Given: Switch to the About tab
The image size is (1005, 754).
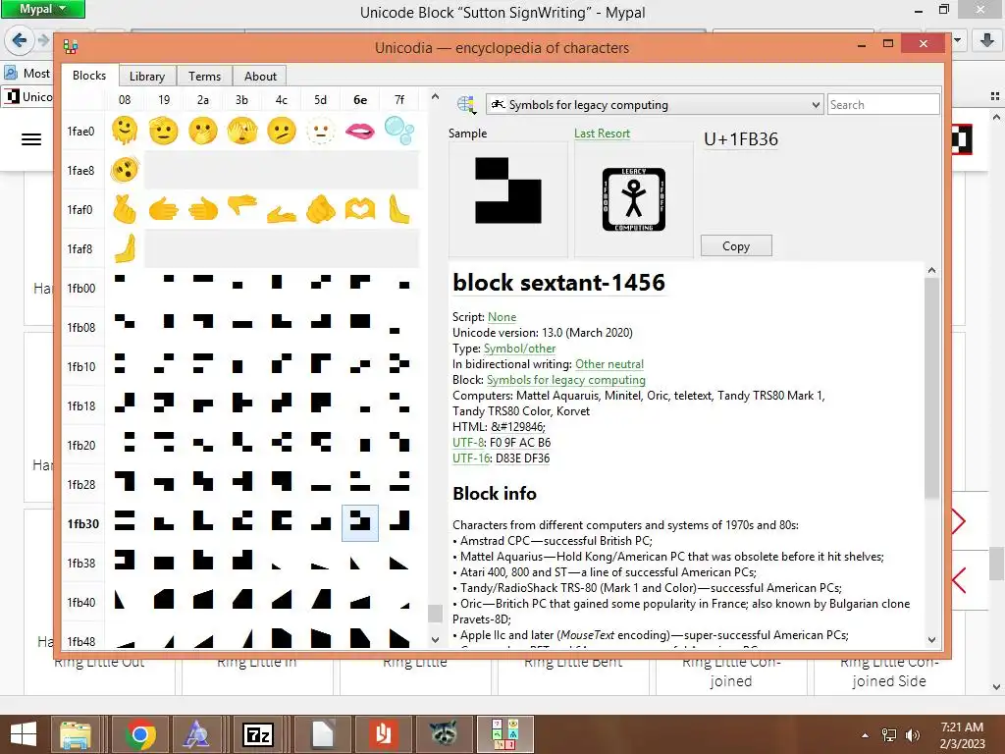Looking at the screenshot, I should 260,76.
